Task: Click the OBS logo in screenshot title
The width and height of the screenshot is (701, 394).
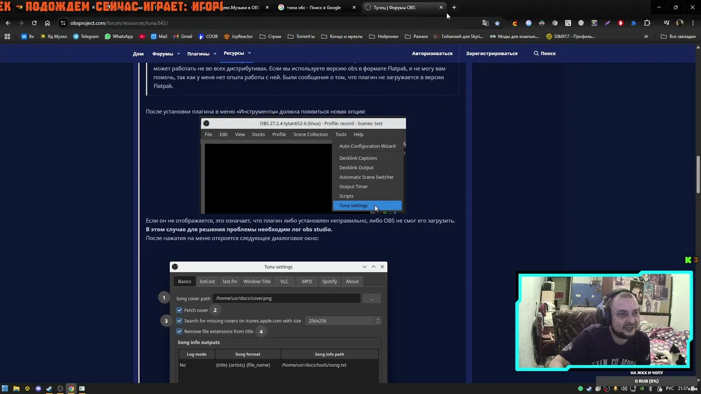Action: pos(206,123)
